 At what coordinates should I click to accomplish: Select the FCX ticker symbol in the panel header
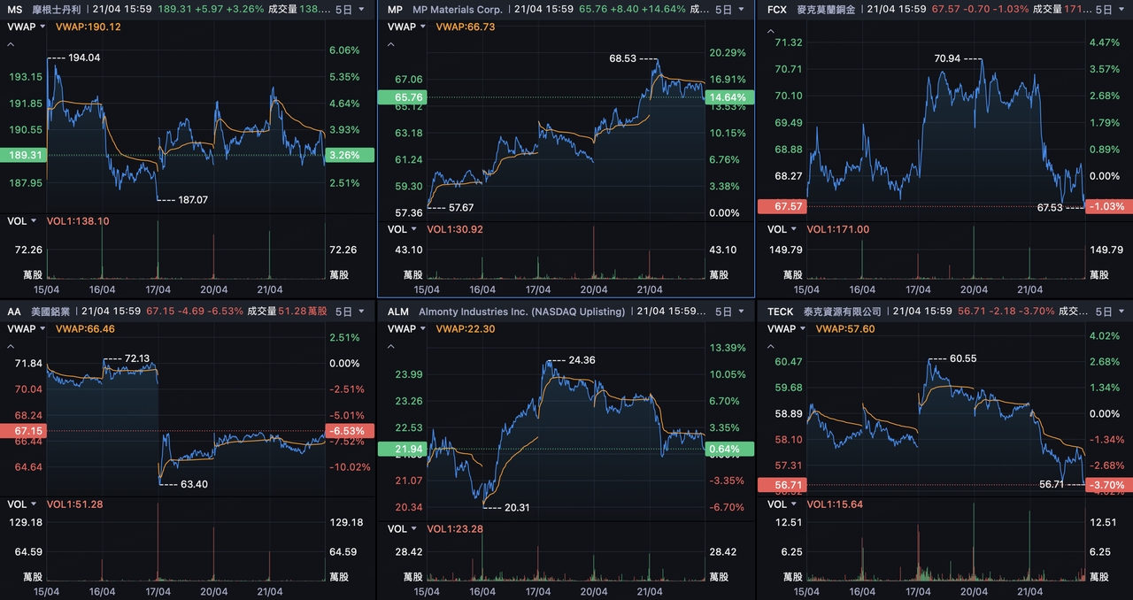(x=776, y=10)
